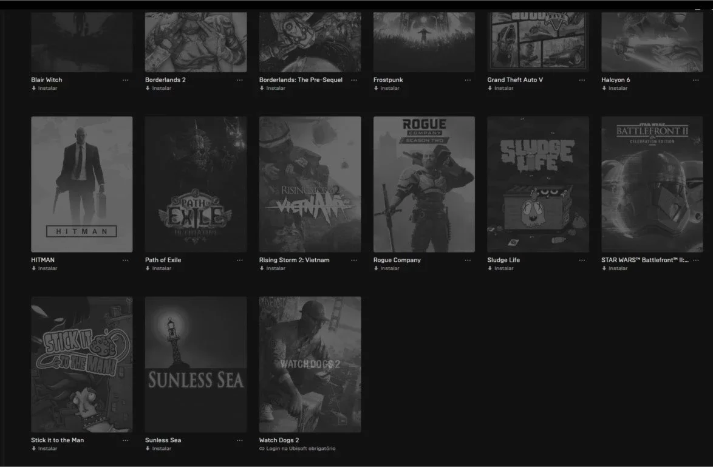Select the Blair Witch title text
The height and width of the screenshot is (467, 713).
(x=46, y=80)
